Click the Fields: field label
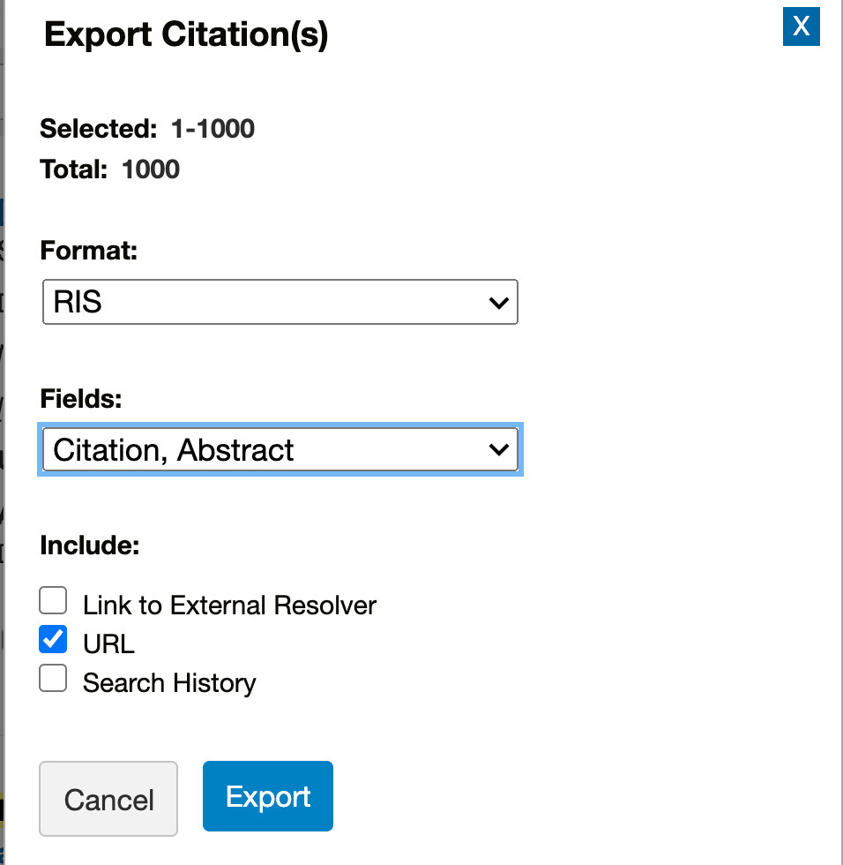The image size is (843, 865). 81,398
